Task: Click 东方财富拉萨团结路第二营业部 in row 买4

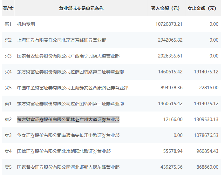Action: tap(71, 72)
